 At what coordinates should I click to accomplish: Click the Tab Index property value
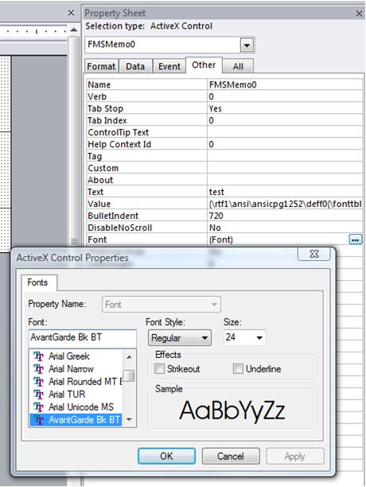click(x=285, y=120)
